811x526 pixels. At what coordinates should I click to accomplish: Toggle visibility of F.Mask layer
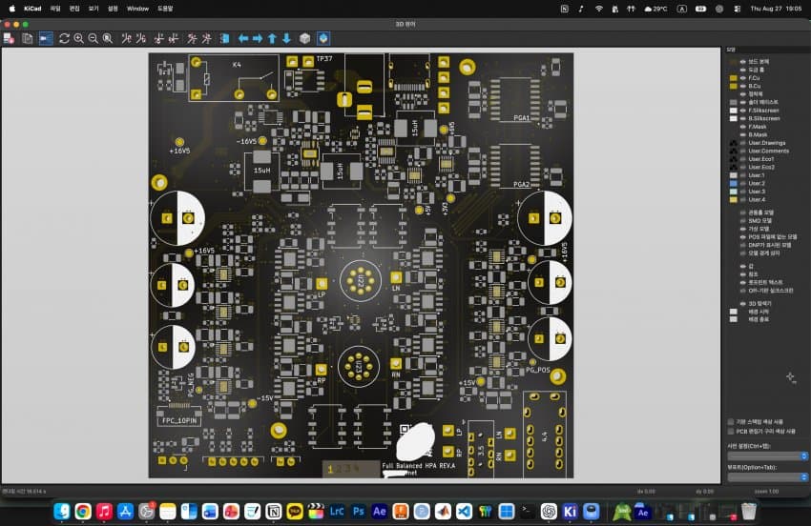point(742,127)
